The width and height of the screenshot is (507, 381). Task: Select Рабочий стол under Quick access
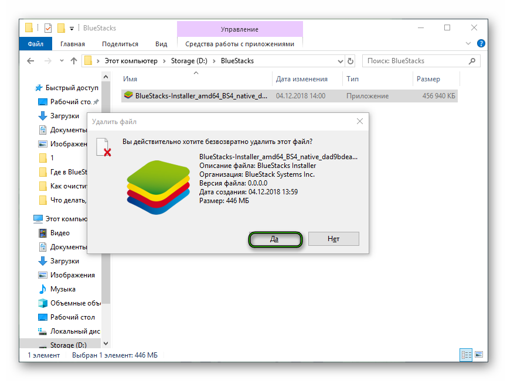[70, 102]
